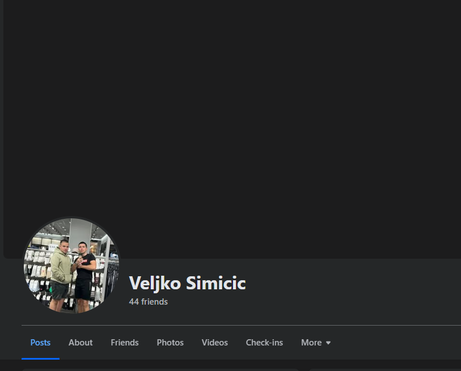461x371 pixels.
Task: Click the man in black t-shirt in profile photo
Action: click(84, 277)
